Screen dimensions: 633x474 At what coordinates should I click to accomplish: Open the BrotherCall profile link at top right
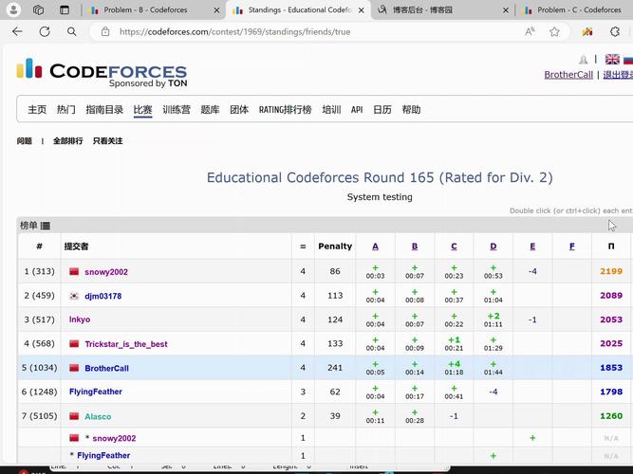pos(568,75)
